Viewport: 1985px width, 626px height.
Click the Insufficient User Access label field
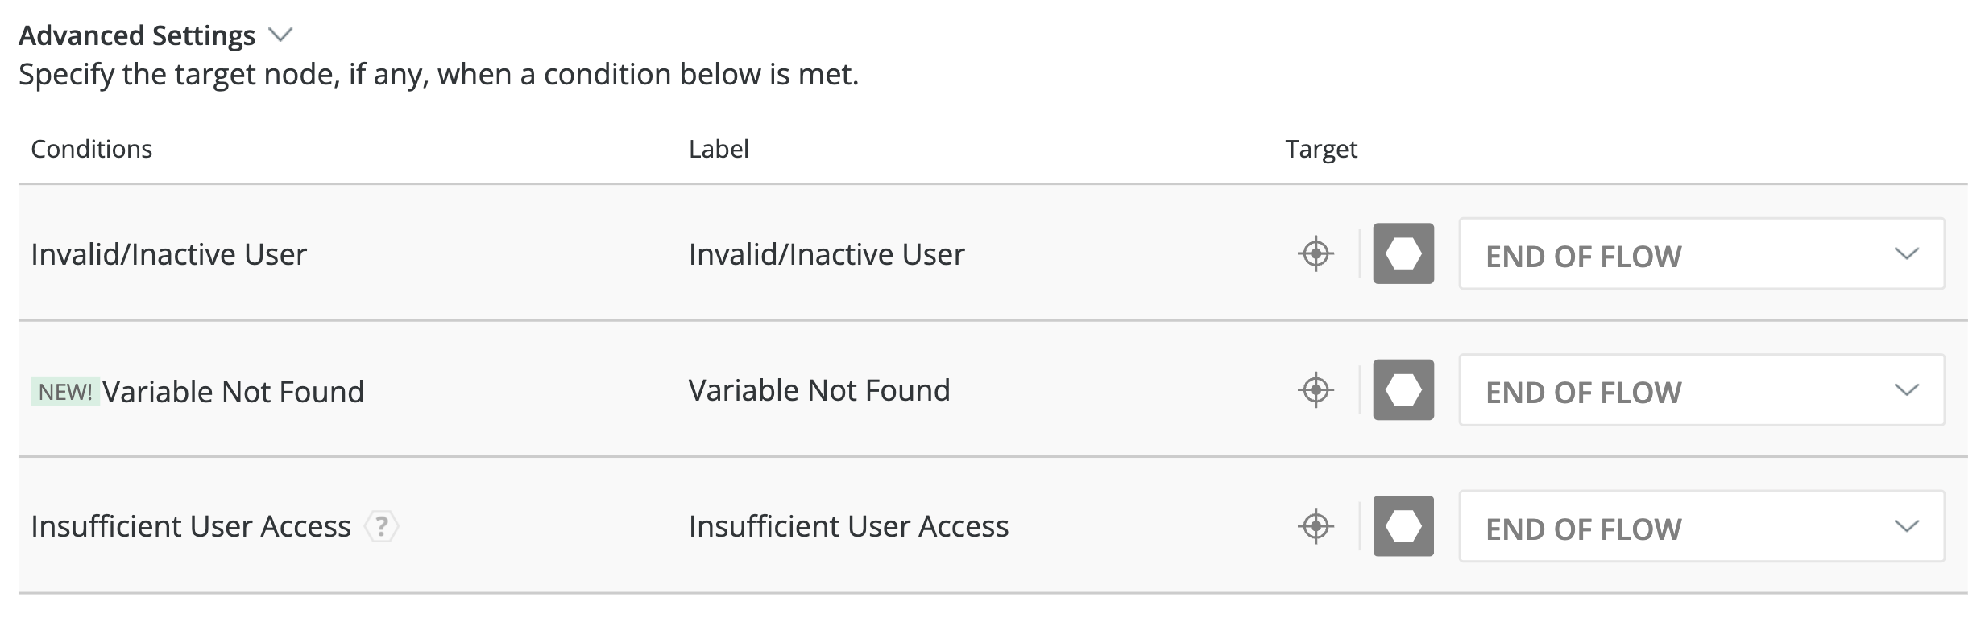[x=848, y=526]
